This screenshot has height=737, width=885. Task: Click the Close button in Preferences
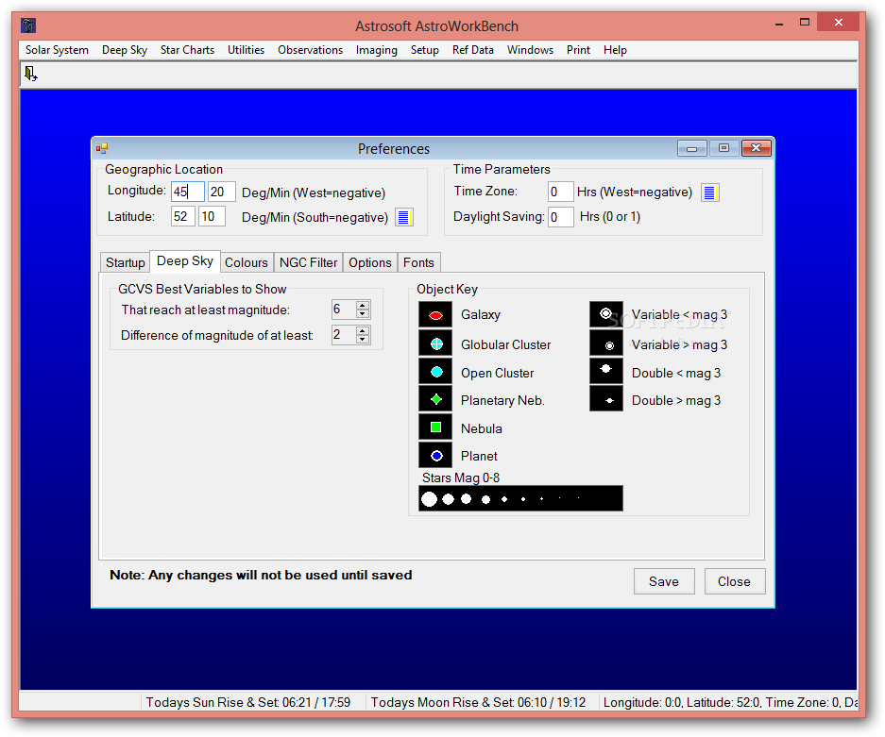coord(734,581)
